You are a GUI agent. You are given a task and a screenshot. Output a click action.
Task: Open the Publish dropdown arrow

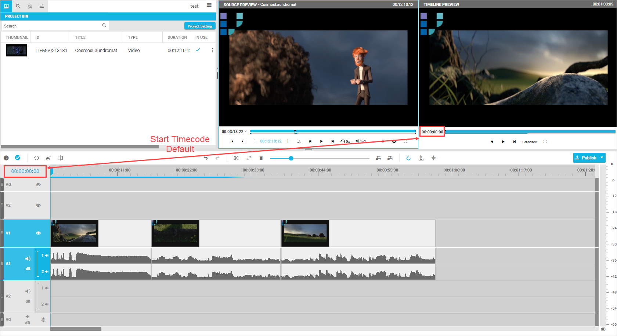pos(602,158)
